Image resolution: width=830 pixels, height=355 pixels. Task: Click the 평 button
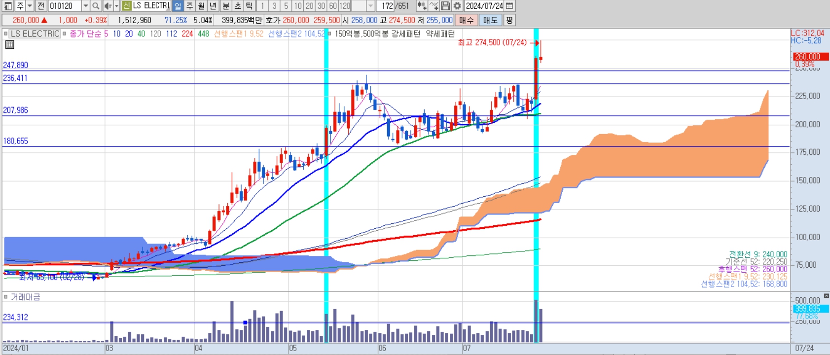(x=509, y=20)
